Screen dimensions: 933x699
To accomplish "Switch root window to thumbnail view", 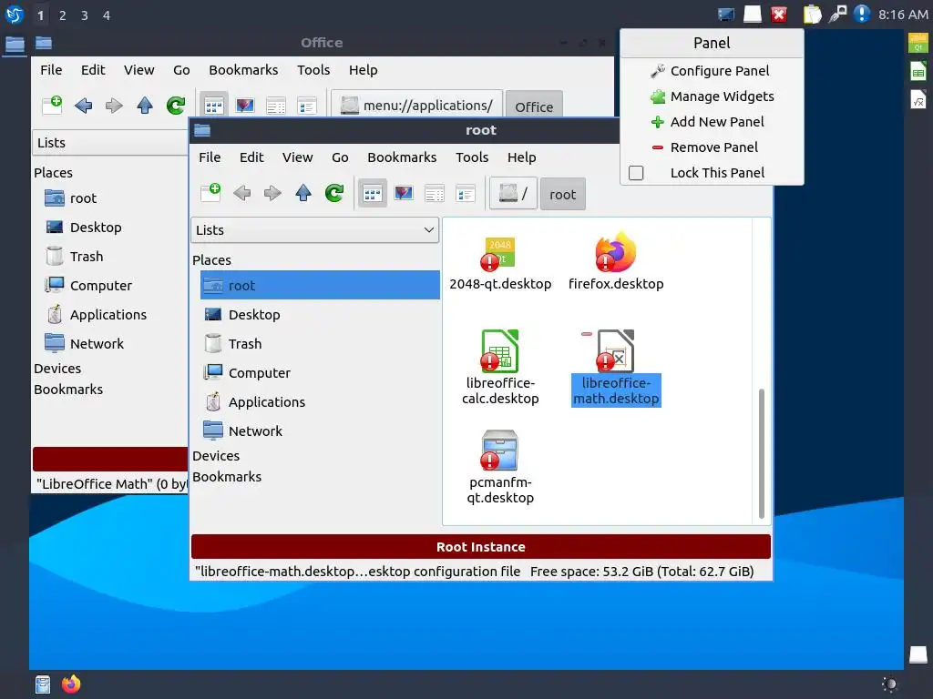I will point(404,193).
